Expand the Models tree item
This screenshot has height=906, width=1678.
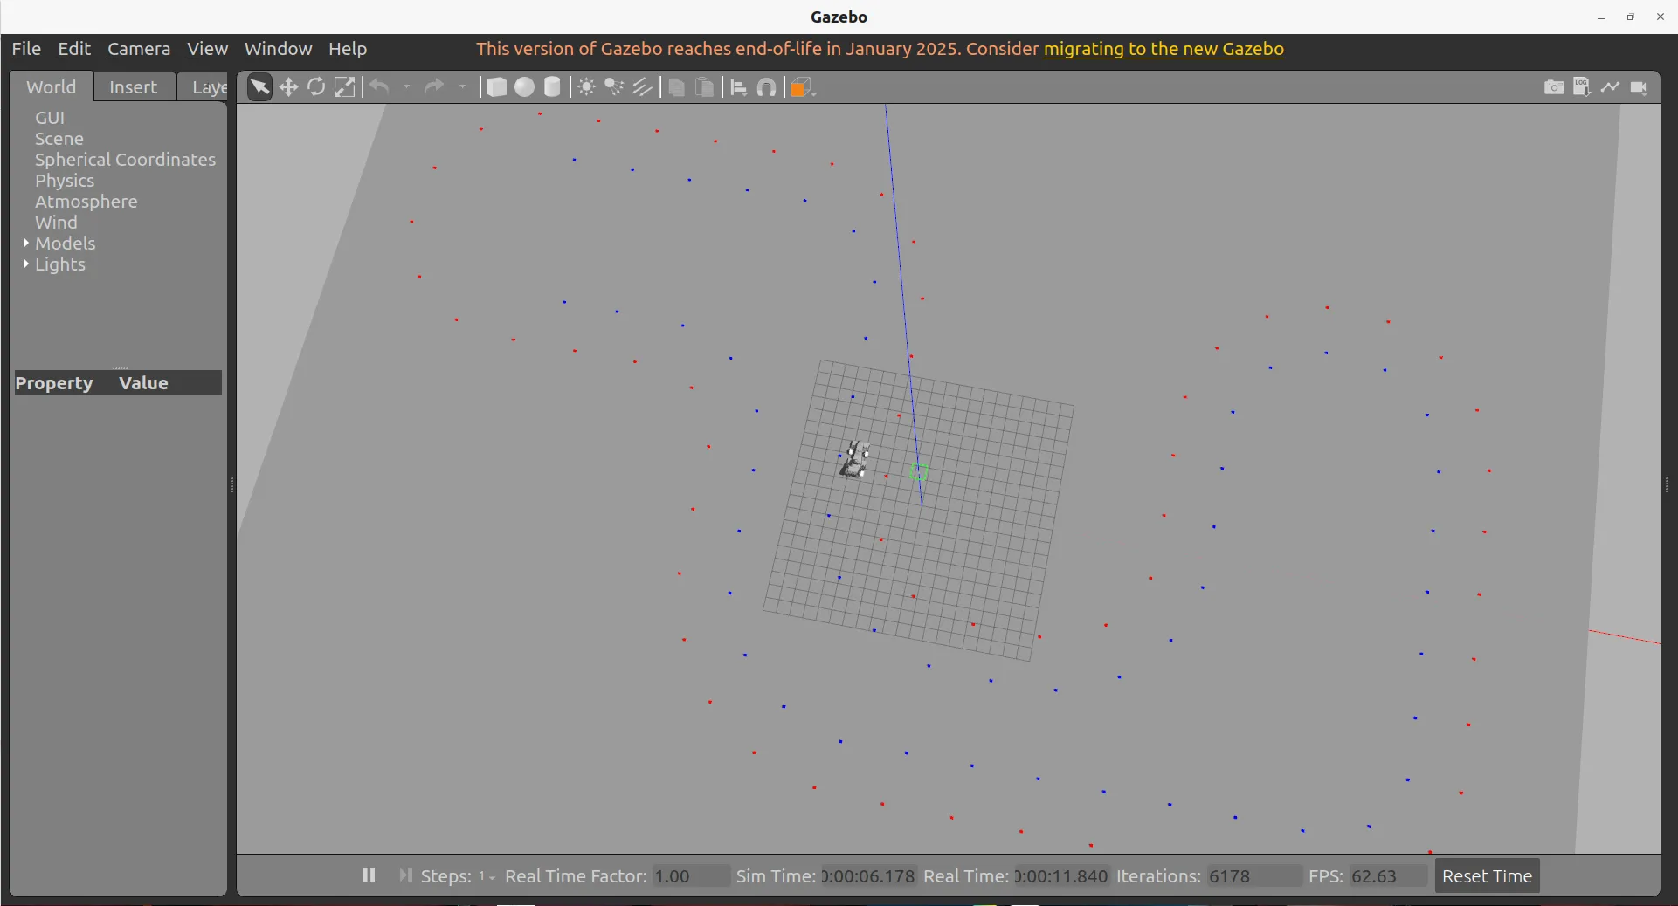pos(25,244)
